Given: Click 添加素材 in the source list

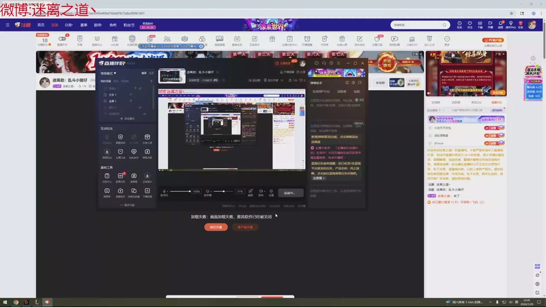Looking at the screenshot, I should coord(128,119).
